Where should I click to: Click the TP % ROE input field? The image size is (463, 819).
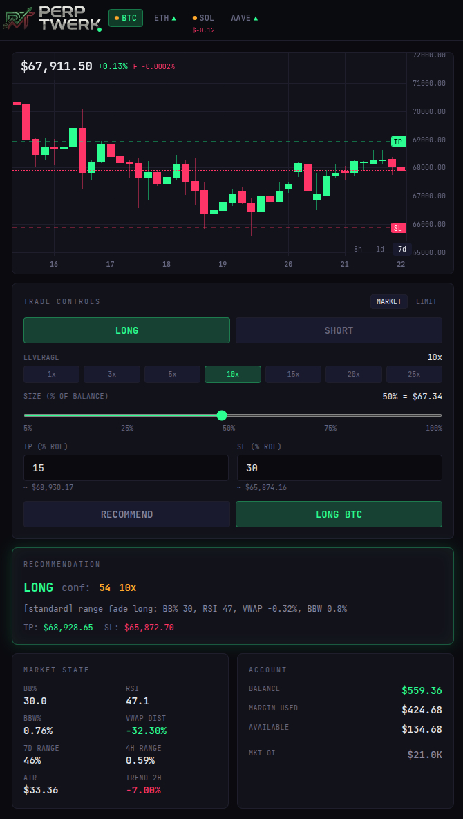pos(126,468)
